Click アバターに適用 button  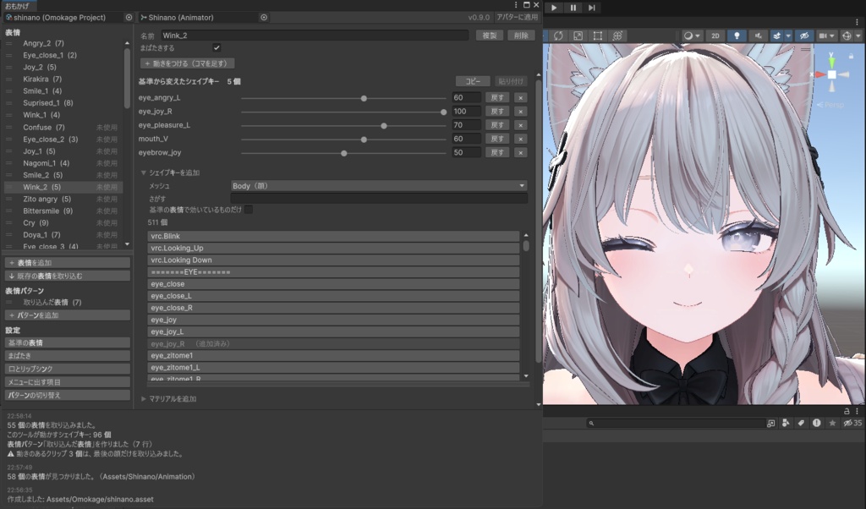point(518,17)
